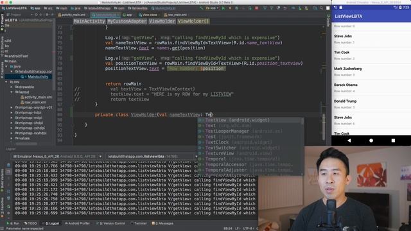Click the green Run app button
The image size is (411, 231).
[223, 8]
